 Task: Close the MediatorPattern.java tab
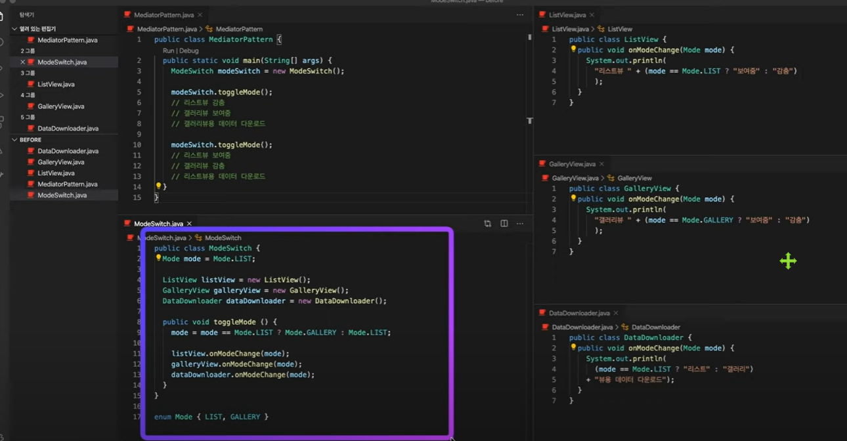200,14
